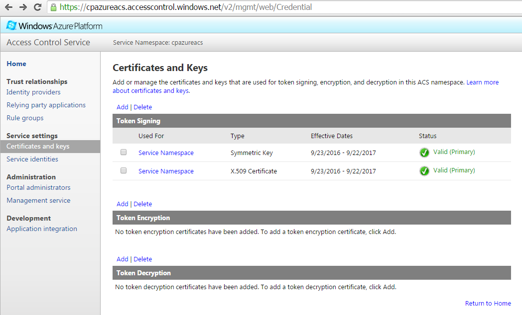Click Delete above Token Encryption
Screen dimensions: 522x315
coord(142,204)
